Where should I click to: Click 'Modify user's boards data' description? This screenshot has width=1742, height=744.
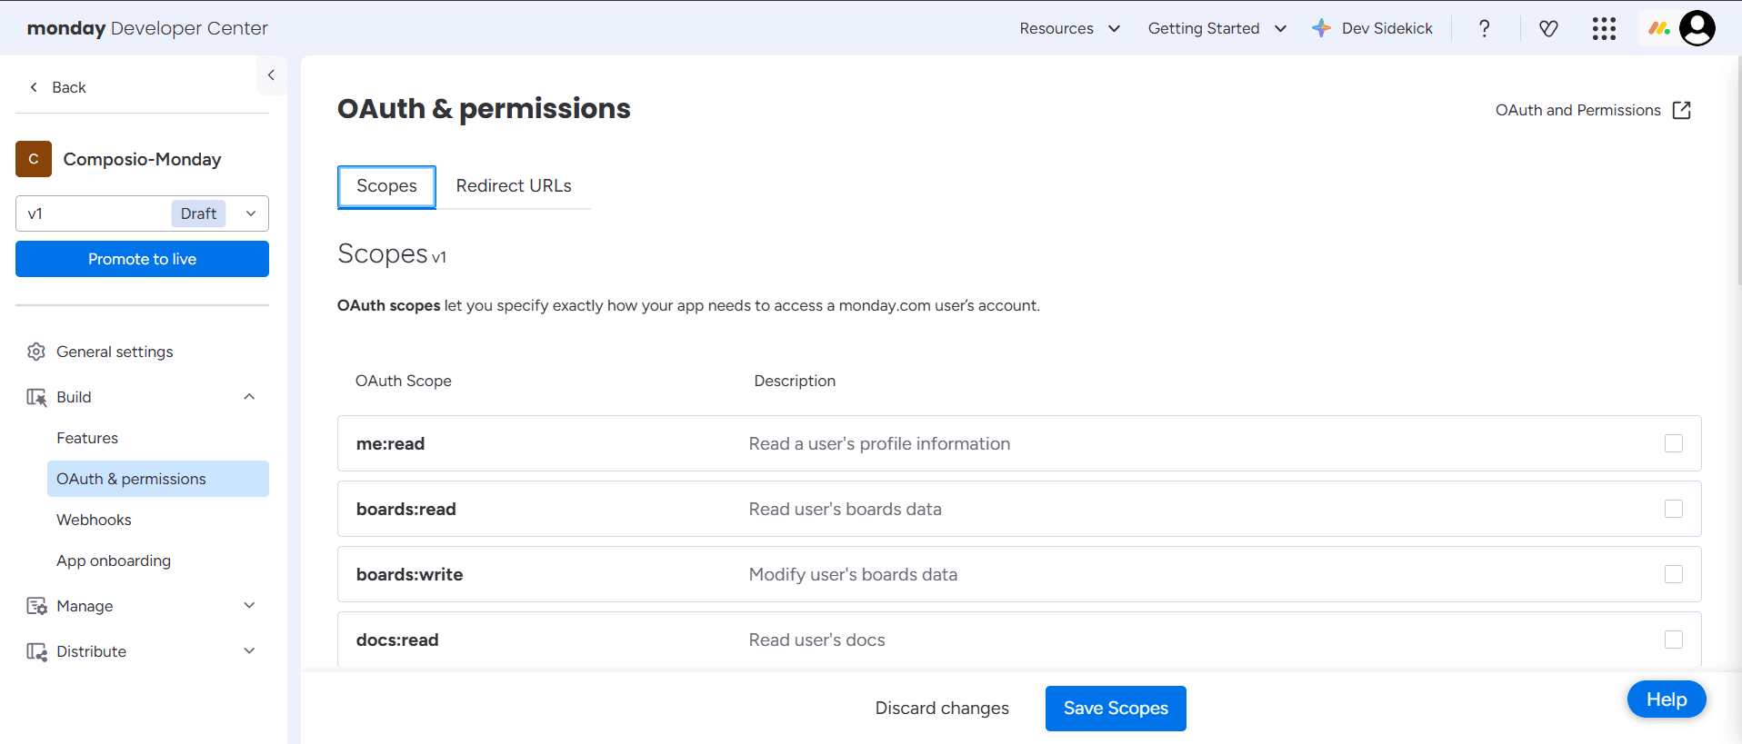(853, 574)
